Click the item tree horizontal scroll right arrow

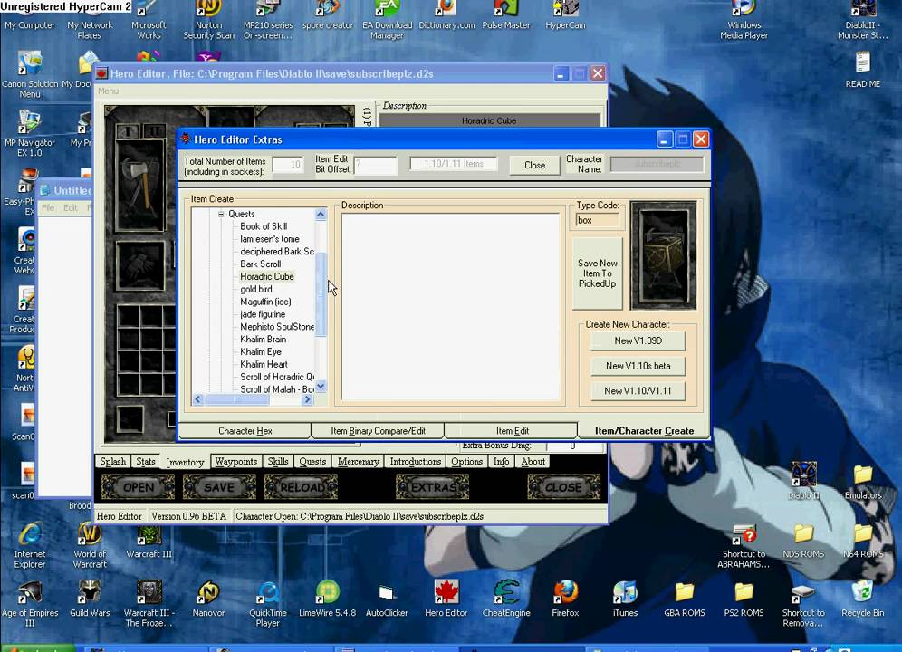click(307, 399)
